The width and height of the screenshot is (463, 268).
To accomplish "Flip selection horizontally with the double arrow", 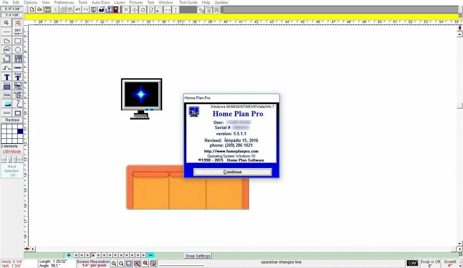I will tap(168, 10).
